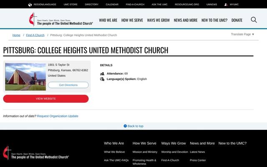Click the Pittsburg, Kansas, 66762-6362 text
This screenshot has width=267, height=167.
[x=68, y=70]
